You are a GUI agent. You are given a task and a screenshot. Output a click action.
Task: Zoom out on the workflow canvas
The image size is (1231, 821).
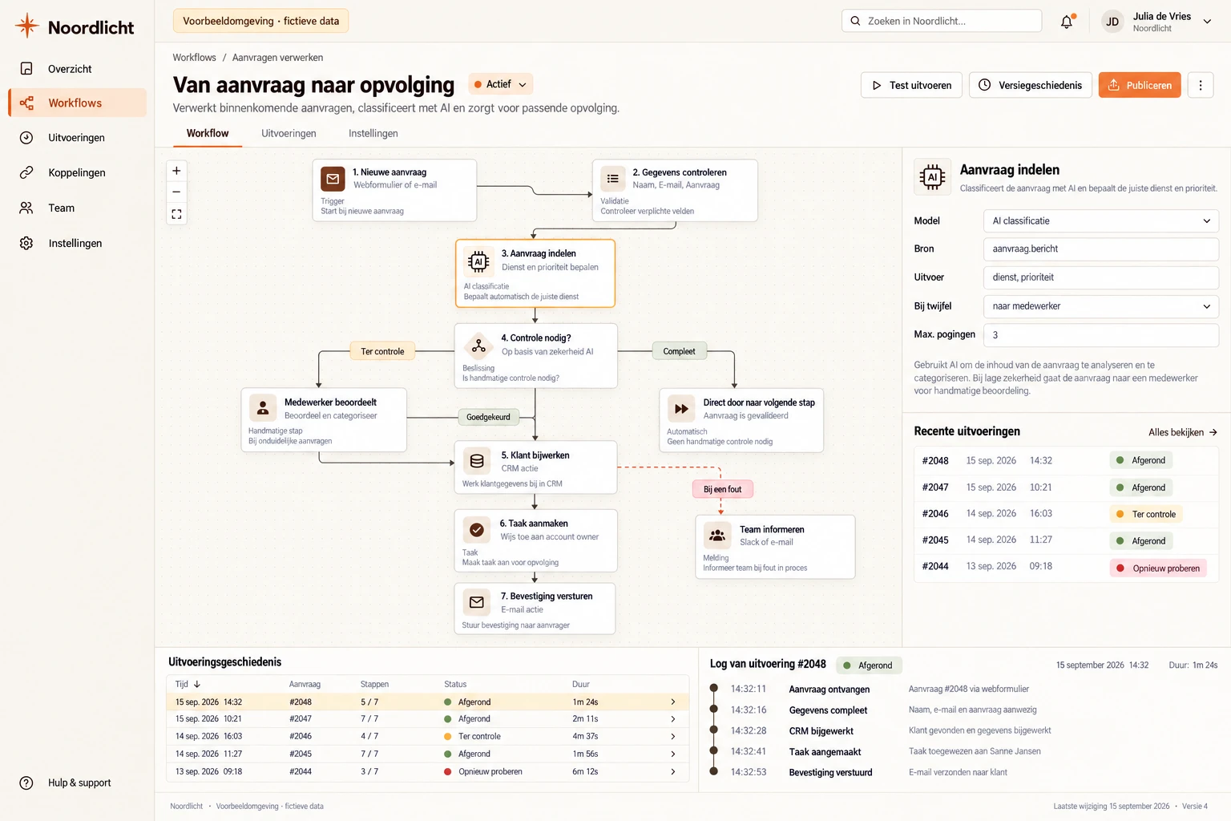(x=176, y=192)
